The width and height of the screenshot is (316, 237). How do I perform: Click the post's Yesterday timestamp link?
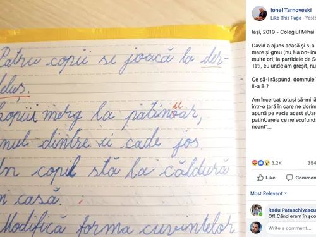coord(310,18)
